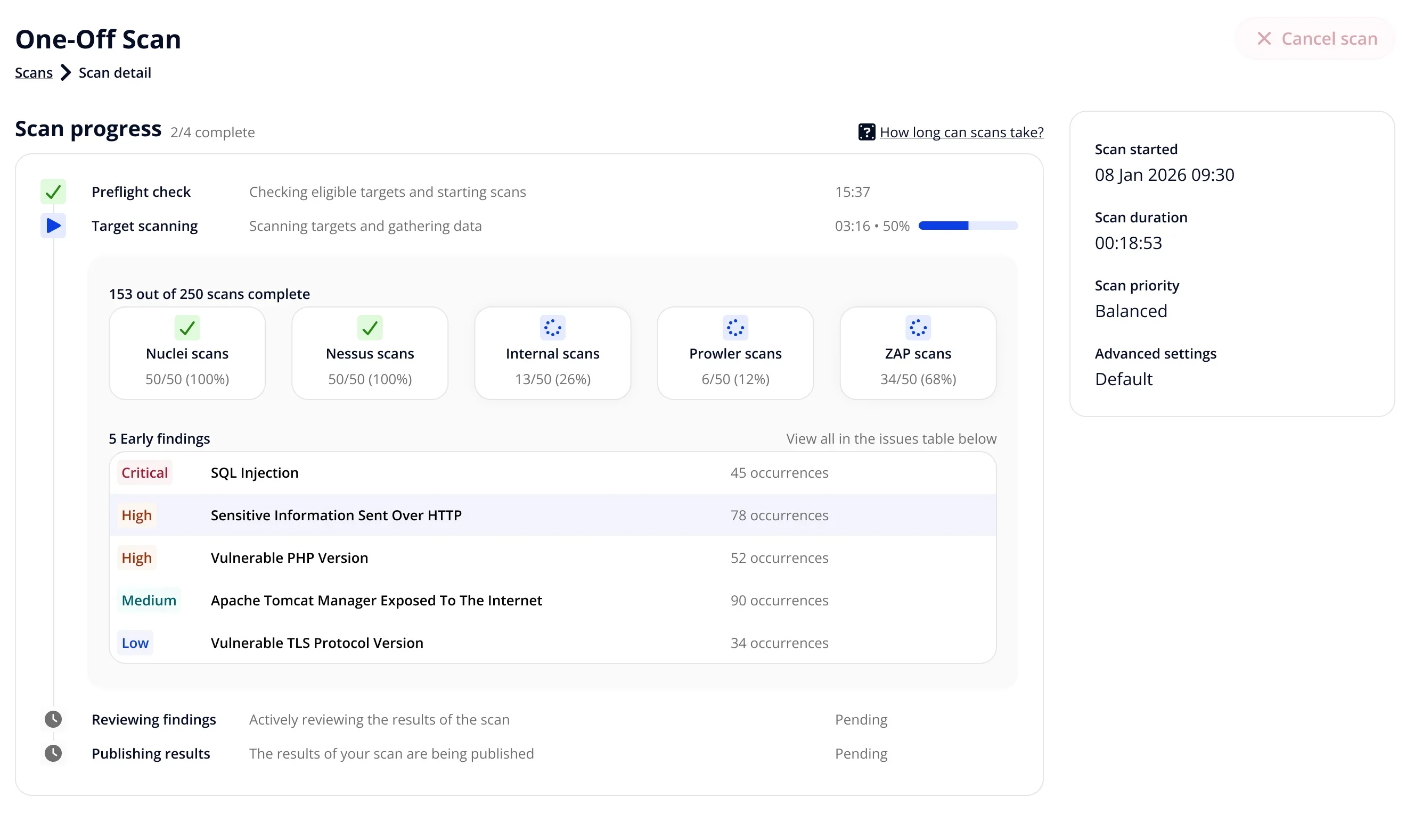
Task: Click the breadcrumb chevron after Scans
Action: [66, 73]
